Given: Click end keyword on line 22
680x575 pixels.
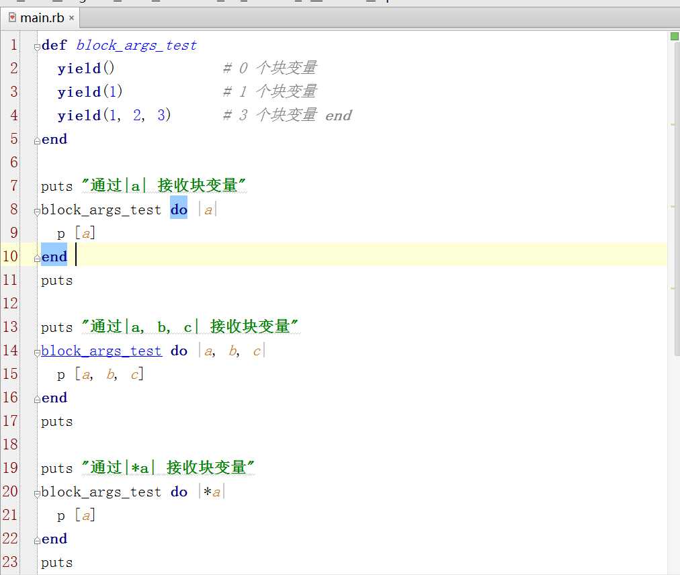Looking at the screenshot, I should coord(54,539).
